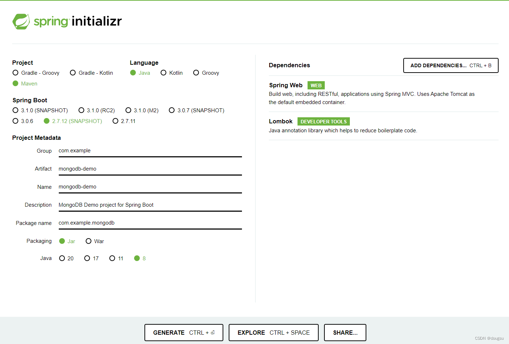Click the Description label
The width and height of the screenshot is (509, 344).
(38, 205)
